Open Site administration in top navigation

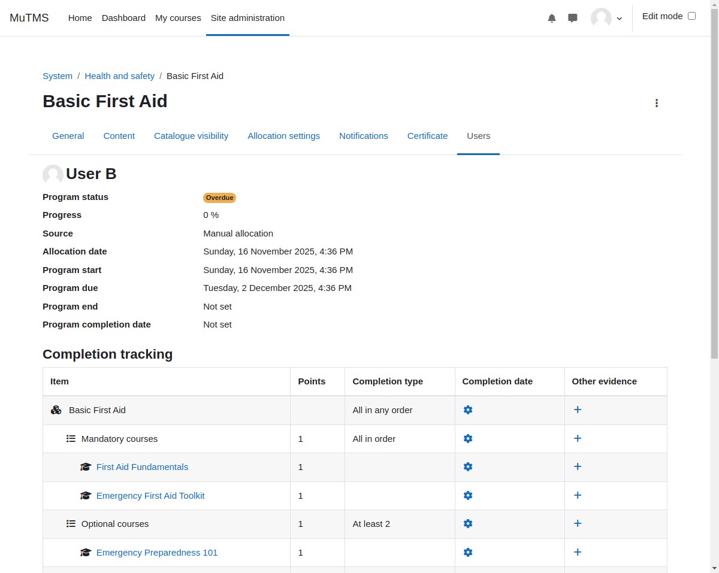(247, 18)
